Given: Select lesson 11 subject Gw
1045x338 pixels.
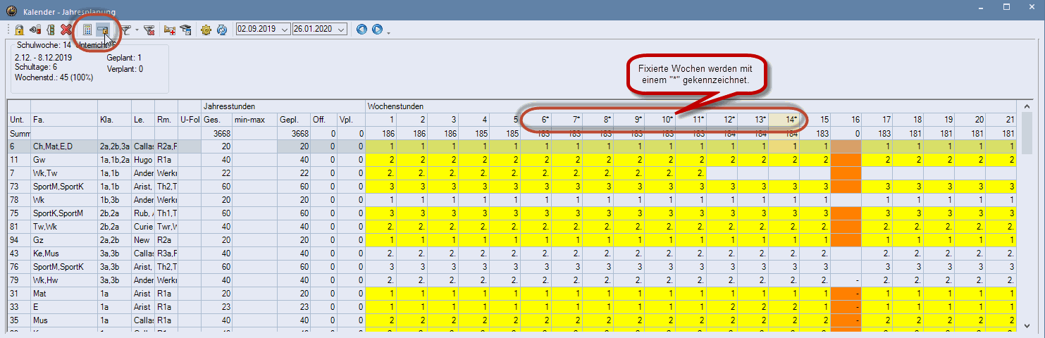Looking at the screenshot, I should (64, 159).
